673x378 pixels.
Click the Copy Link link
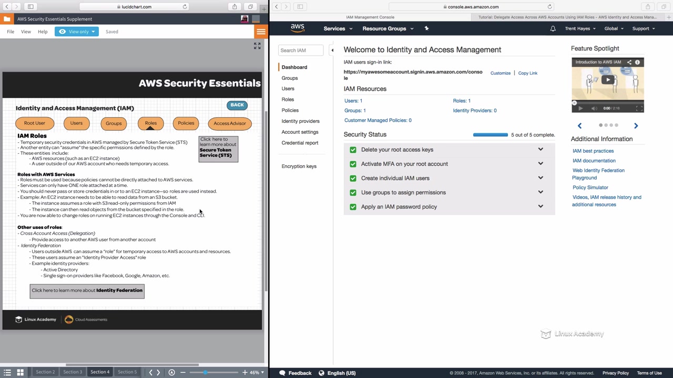coord(527,73)
